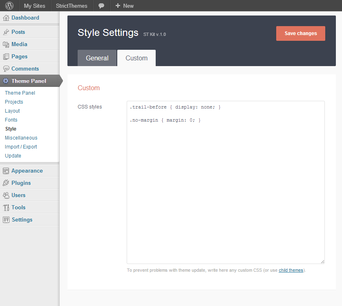The width and height of the screenshot is (342, 306).
Task: Click the Media icon in sidebar
Action: 6,44
